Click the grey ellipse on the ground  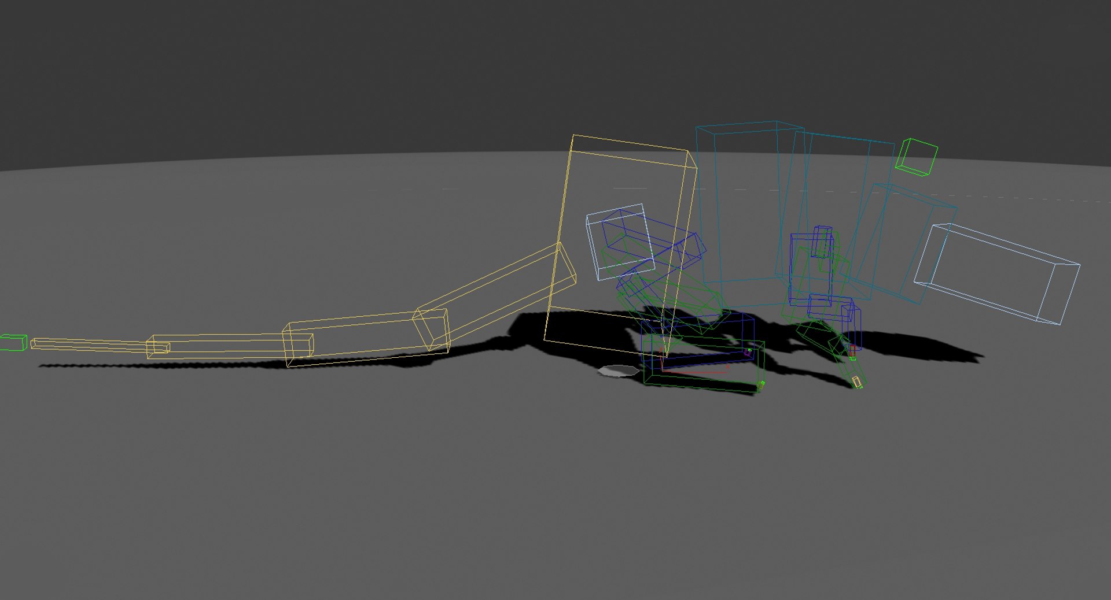[x=618, y=371]
